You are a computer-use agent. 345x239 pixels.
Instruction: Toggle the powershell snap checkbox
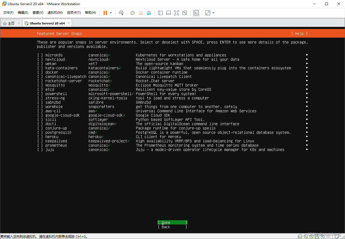tap(40, 94)
